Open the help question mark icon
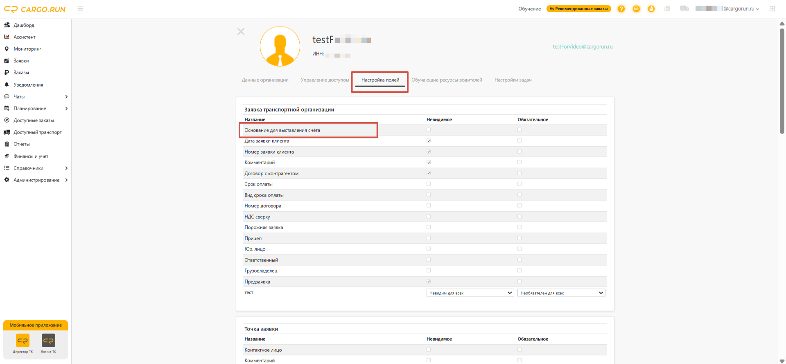 point(621,9)
